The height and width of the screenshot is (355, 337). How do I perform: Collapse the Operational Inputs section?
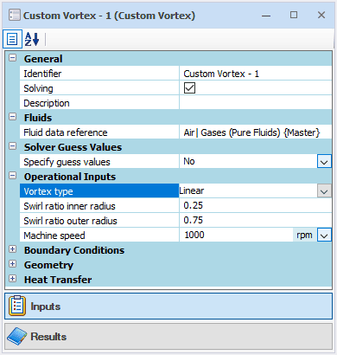tap(12, 176)
